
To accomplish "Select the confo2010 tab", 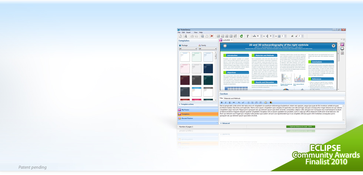I will [x=226, y=40].
